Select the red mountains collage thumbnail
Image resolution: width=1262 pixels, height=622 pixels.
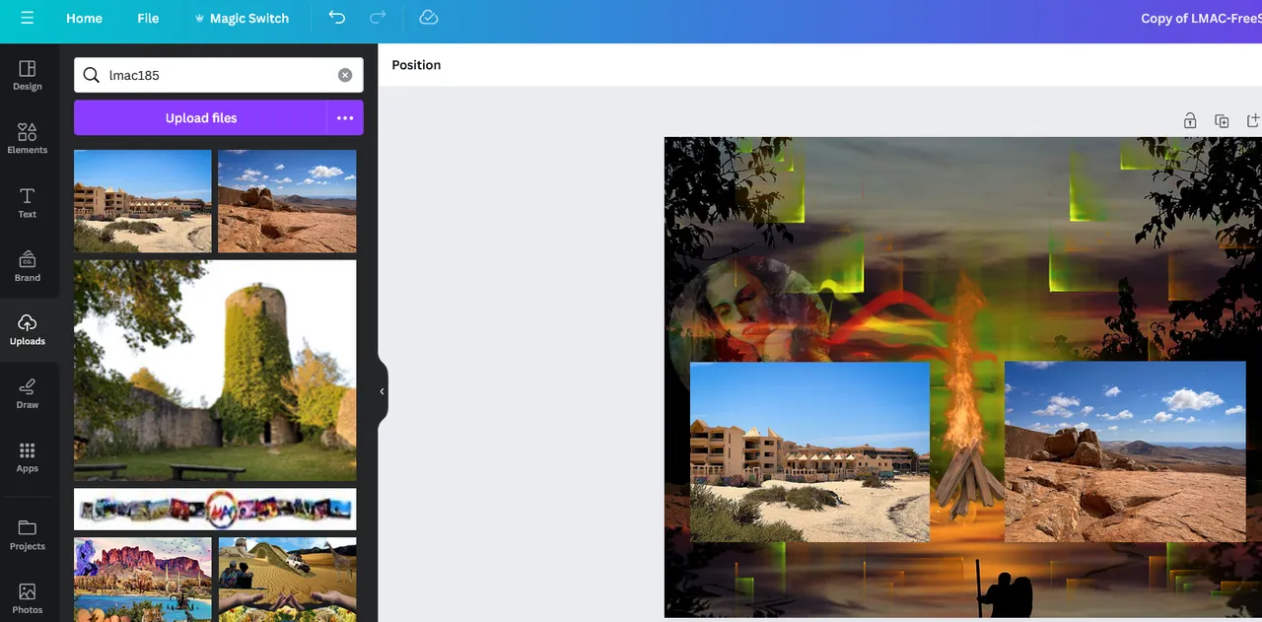[x=143, y=580]
